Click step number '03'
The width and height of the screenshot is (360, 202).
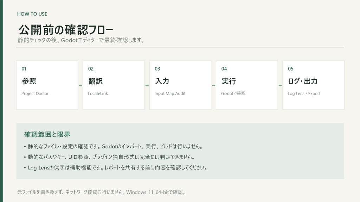[x=157, y=69]
